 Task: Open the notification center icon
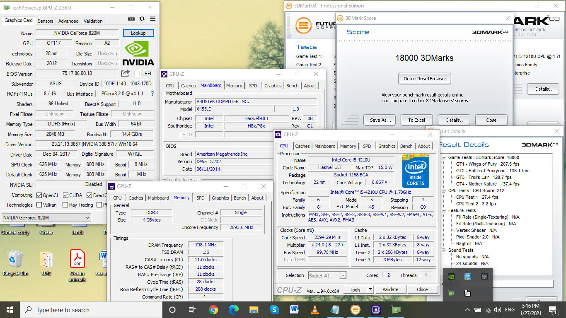click(x=553, y=310)
